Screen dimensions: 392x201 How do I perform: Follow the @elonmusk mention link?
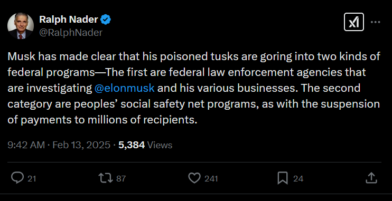pyautogui.click(x=125, y=88)
